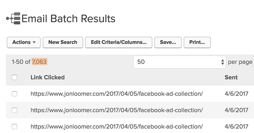Open the 50 per page selector
This screenshot has width=254, height=133.
180,62
